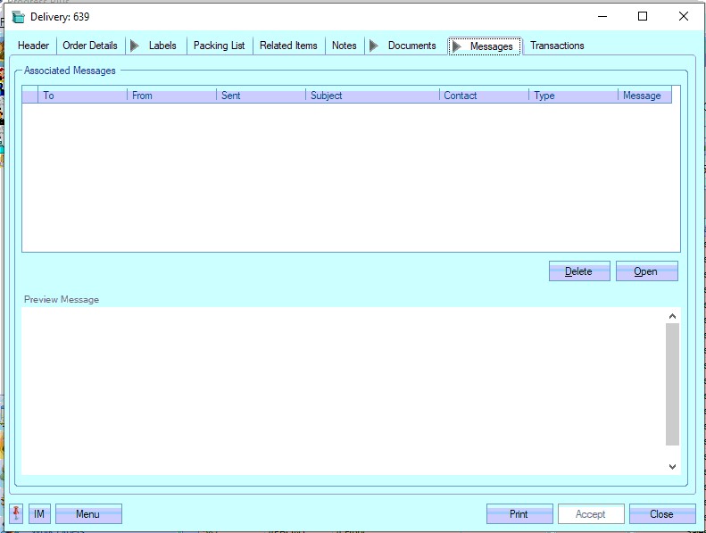Click the Print button

(519, 514)
